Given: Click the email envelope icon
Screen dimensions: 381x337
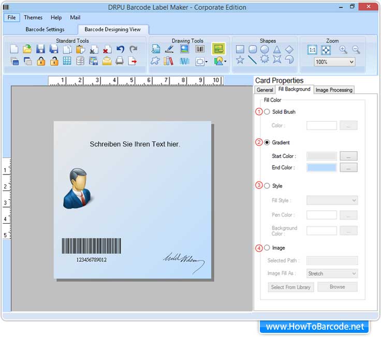Looking at the screenshot, I should 107,61.
